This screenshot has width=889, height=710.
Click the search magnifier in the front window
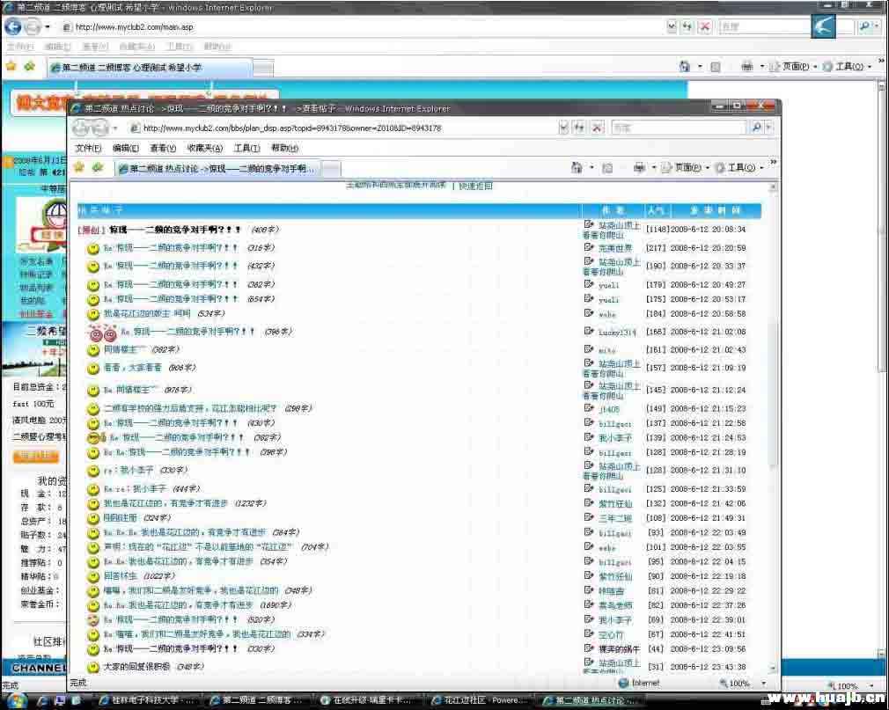[756, 128]
